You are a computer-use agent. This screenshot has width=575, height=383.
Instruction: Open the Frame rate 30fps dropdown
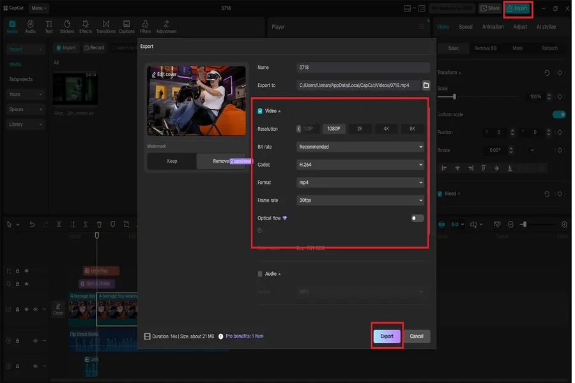[x=360, y=200]
